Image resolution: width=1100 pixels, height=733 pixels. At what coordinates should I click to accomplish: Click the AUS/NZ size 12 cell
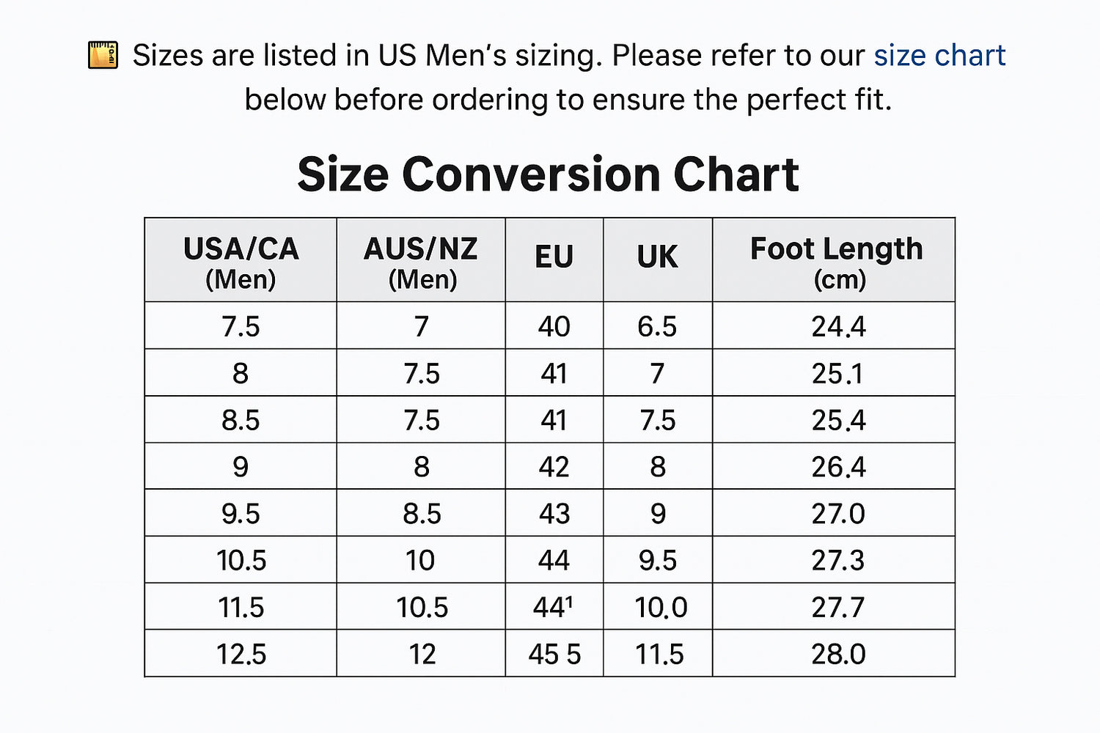pyautogui.click(x=422, y=654)
